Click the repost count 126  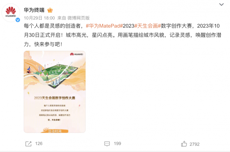pos(39,144)
